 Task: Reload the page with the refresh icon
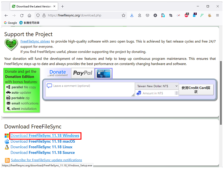tap(22, 15)
